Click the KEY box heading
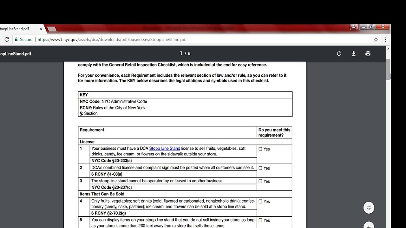The width and height of the screenshot is (406, 228). [x=84, y=95]
